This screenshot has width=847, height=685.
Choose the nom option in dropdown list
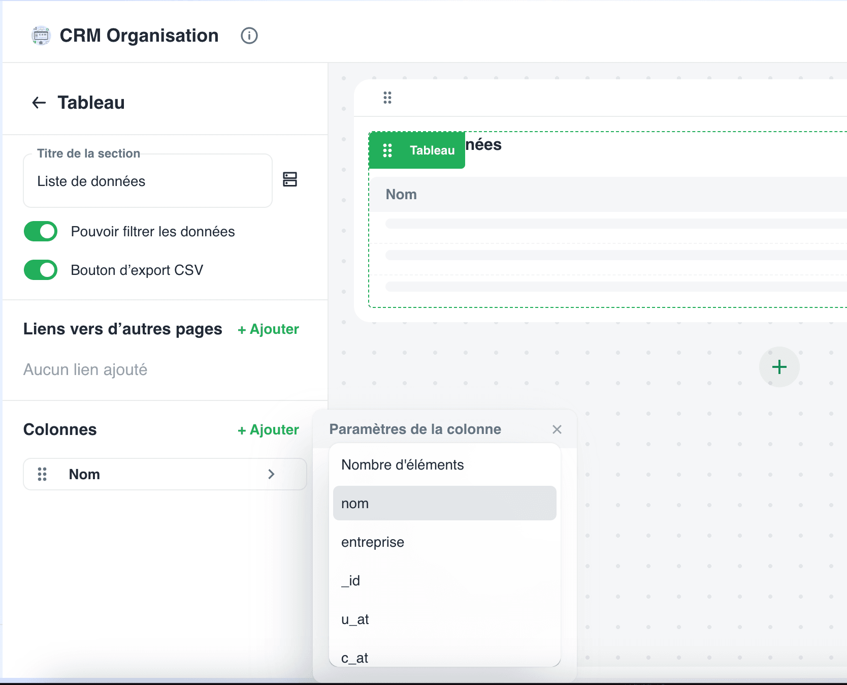[445, 503]
